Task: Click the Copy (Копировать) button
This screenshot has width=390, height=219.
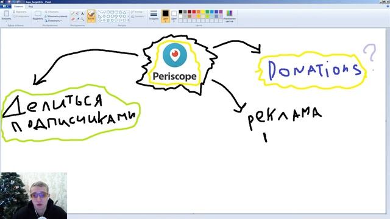Action: click(21, 16)
